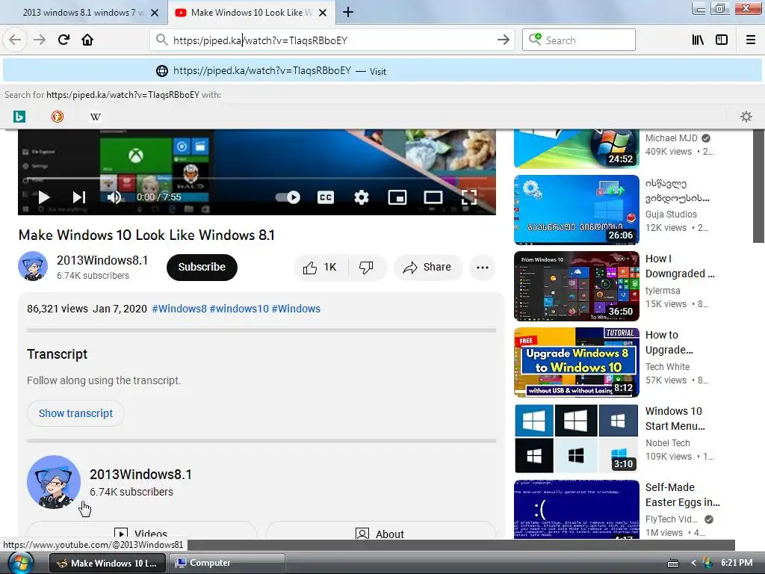Open the Library toolbar icon
Viewport: 765px width, 574px height.
tap(698, 40)
